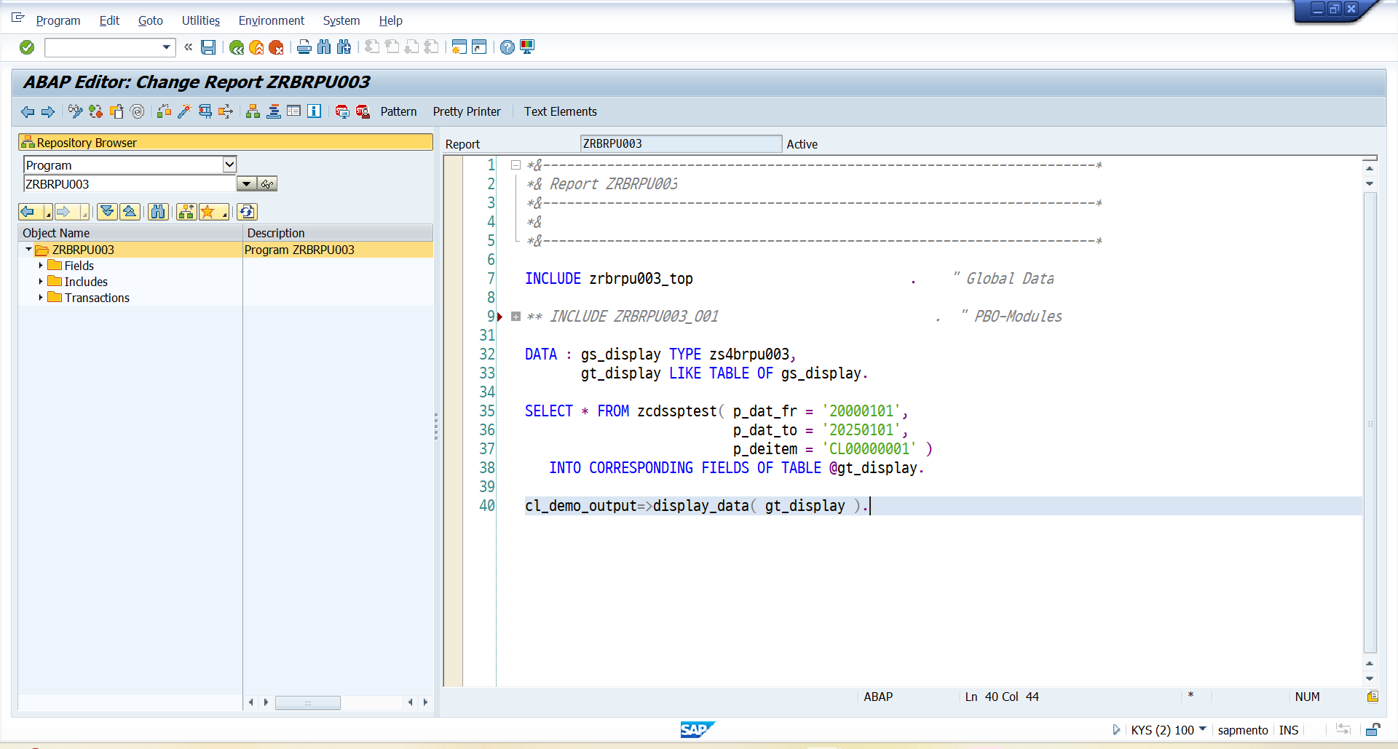Image resolution: width=1398 pixels, height=749 pixels.
Task: Click the Refresh icon in Repository Browser
Action: click(x=247, y=212)
